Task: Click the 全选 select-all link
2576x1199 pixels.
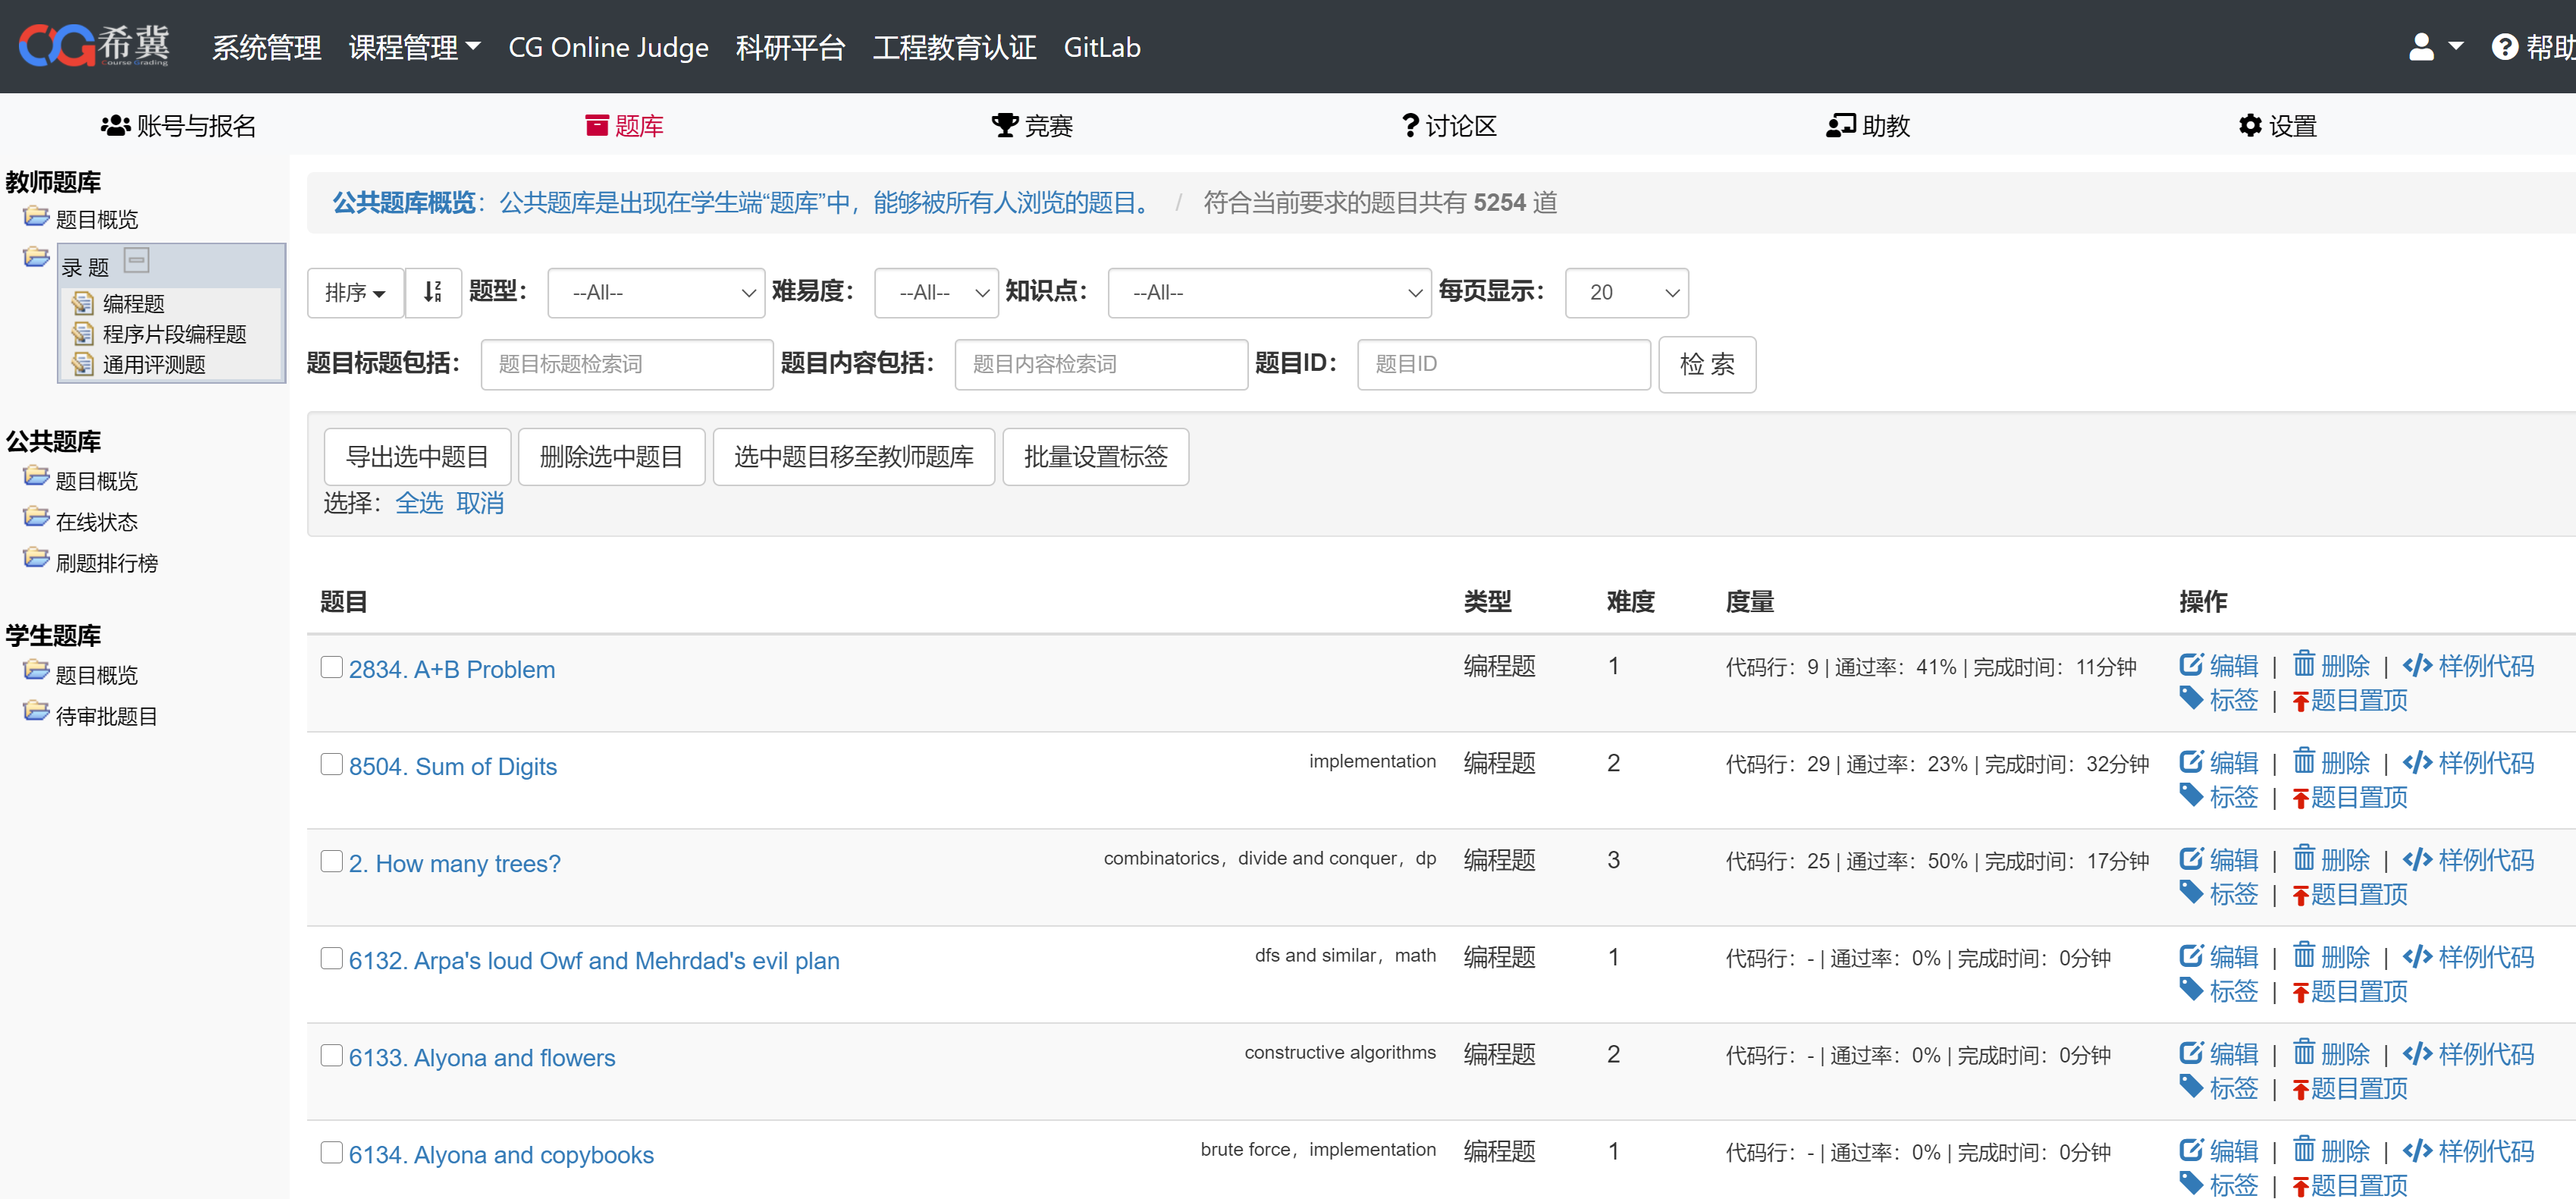Action: click(x=419, y=502)
